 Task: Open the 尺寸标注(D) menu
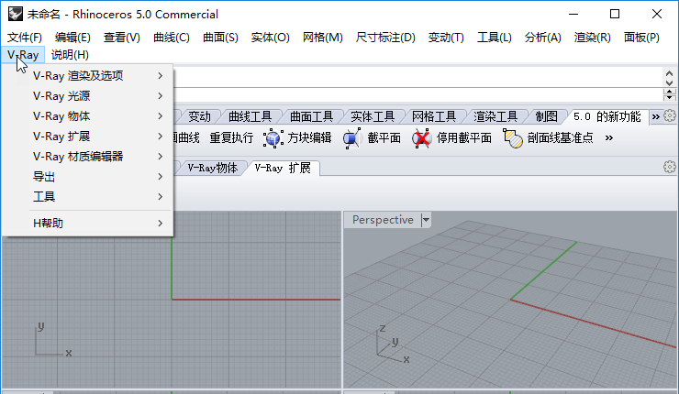[x=385, y=38]
